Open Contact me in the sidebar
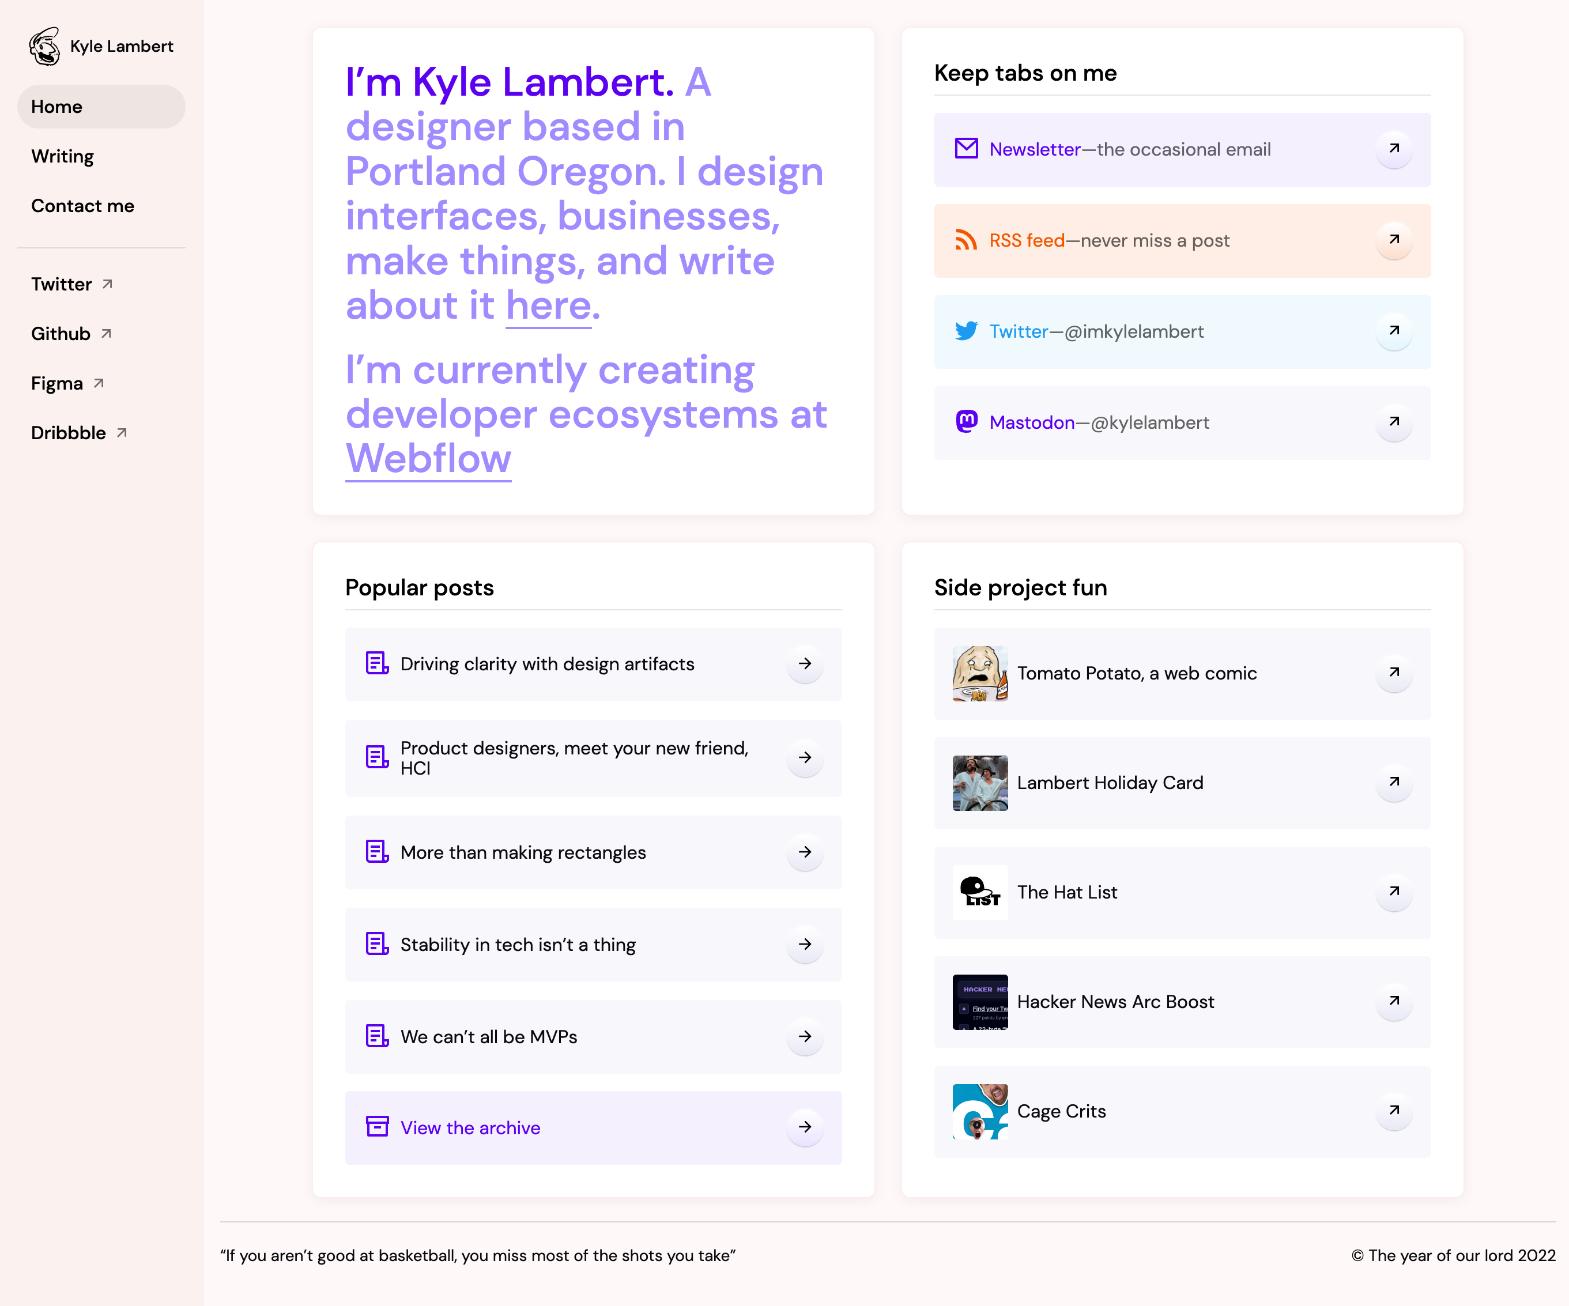The height and width of the screenshot is (1306, 1569). (x=83, y=205)
